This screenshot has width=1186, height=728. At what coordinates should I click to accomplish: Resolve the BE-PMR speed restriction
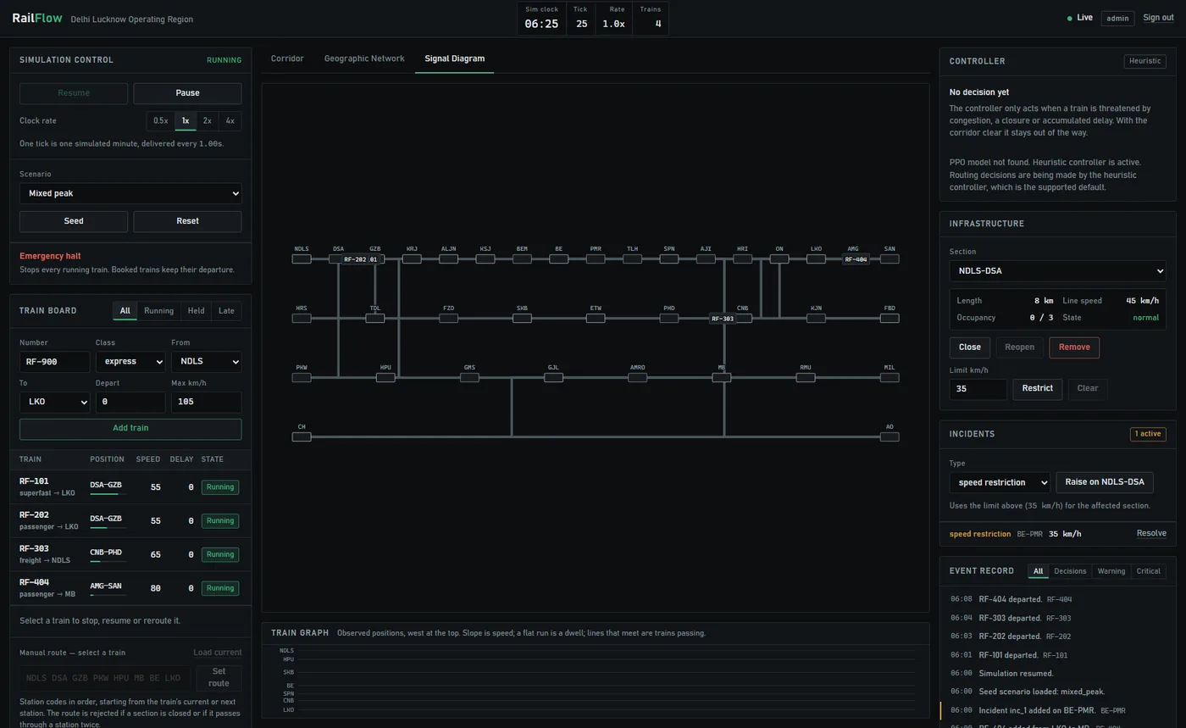click(1151, 534)
